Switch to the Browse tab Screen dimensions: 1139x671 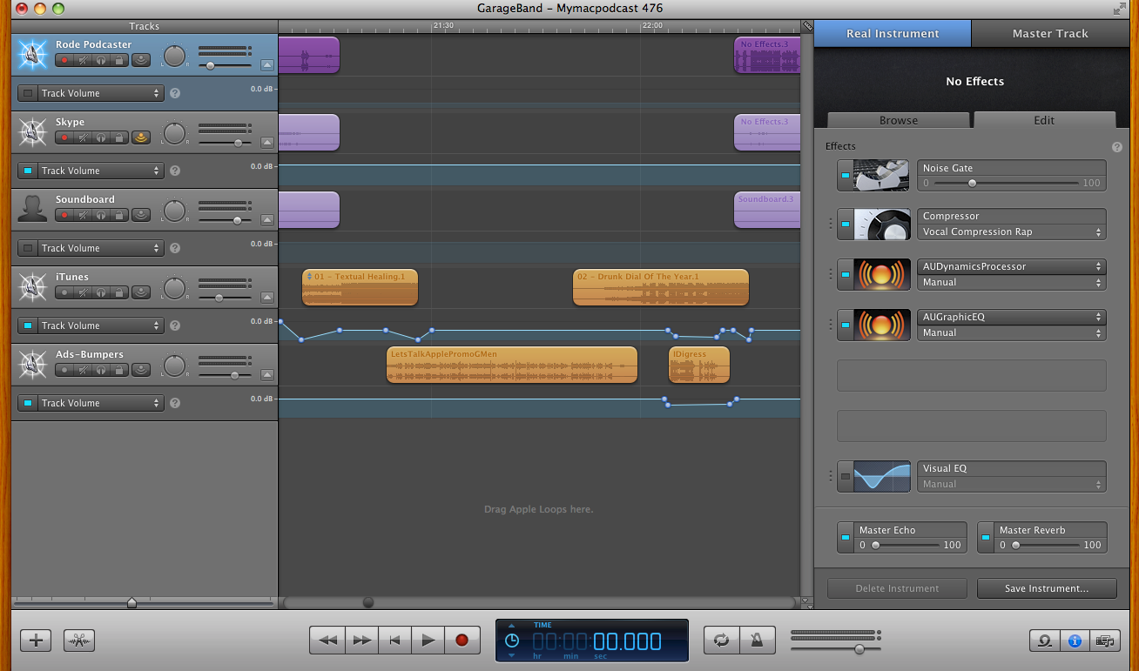click(898, 121)
